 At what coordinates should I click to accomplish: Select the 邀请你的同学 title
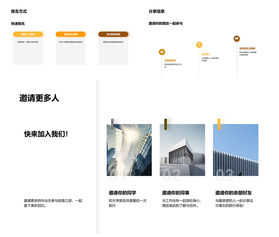[122, 193]
